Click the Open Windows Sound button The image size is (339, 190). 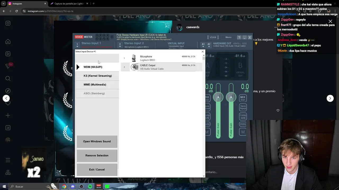[97, 141]
